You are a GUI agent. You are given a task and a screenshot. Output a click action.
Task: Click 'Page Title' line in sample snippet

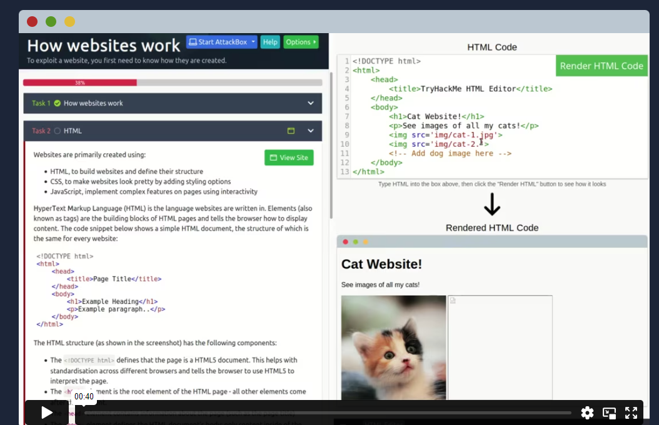(114, 279)
